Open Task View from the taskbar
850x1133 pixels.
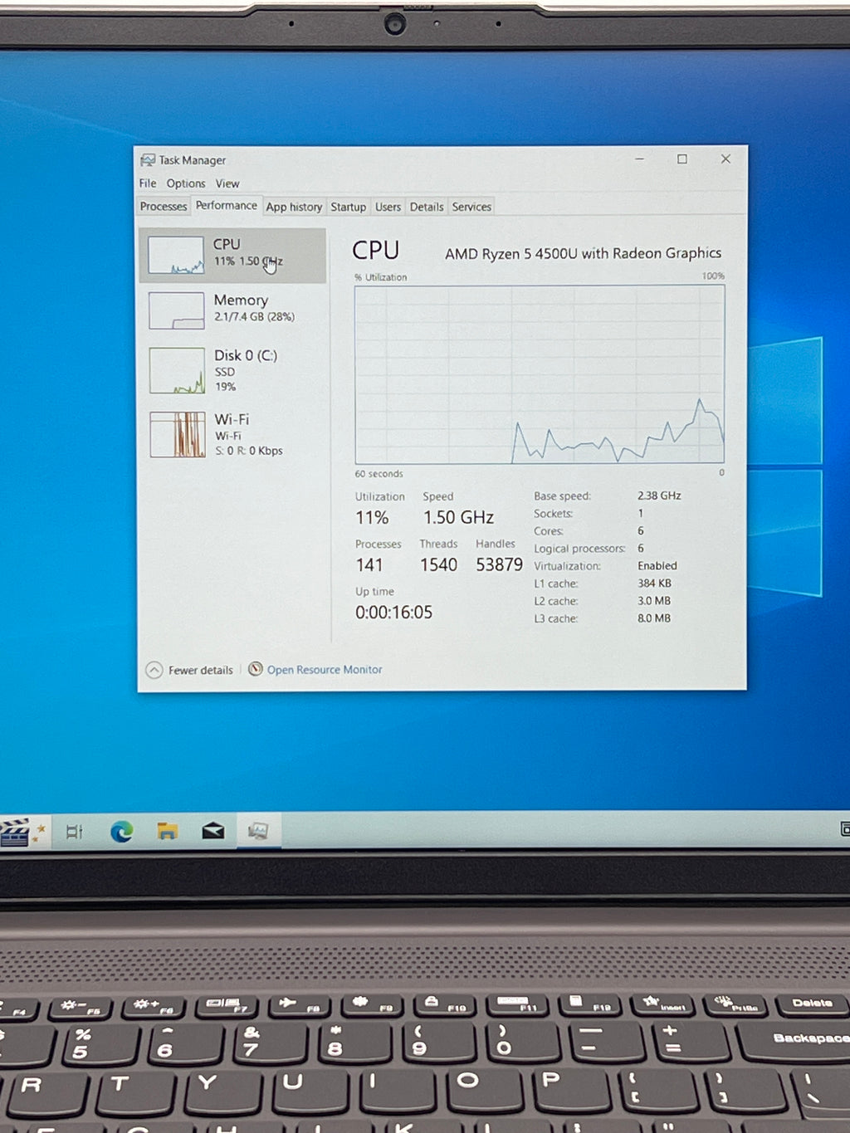click(74, 831)
